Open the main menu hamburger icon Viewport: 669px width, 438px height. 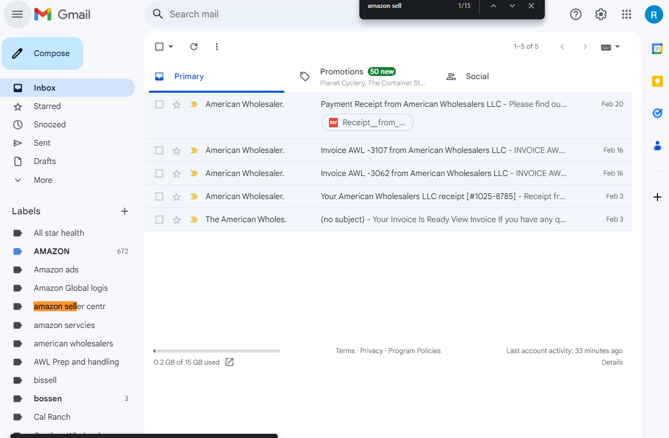pos(17,14)
